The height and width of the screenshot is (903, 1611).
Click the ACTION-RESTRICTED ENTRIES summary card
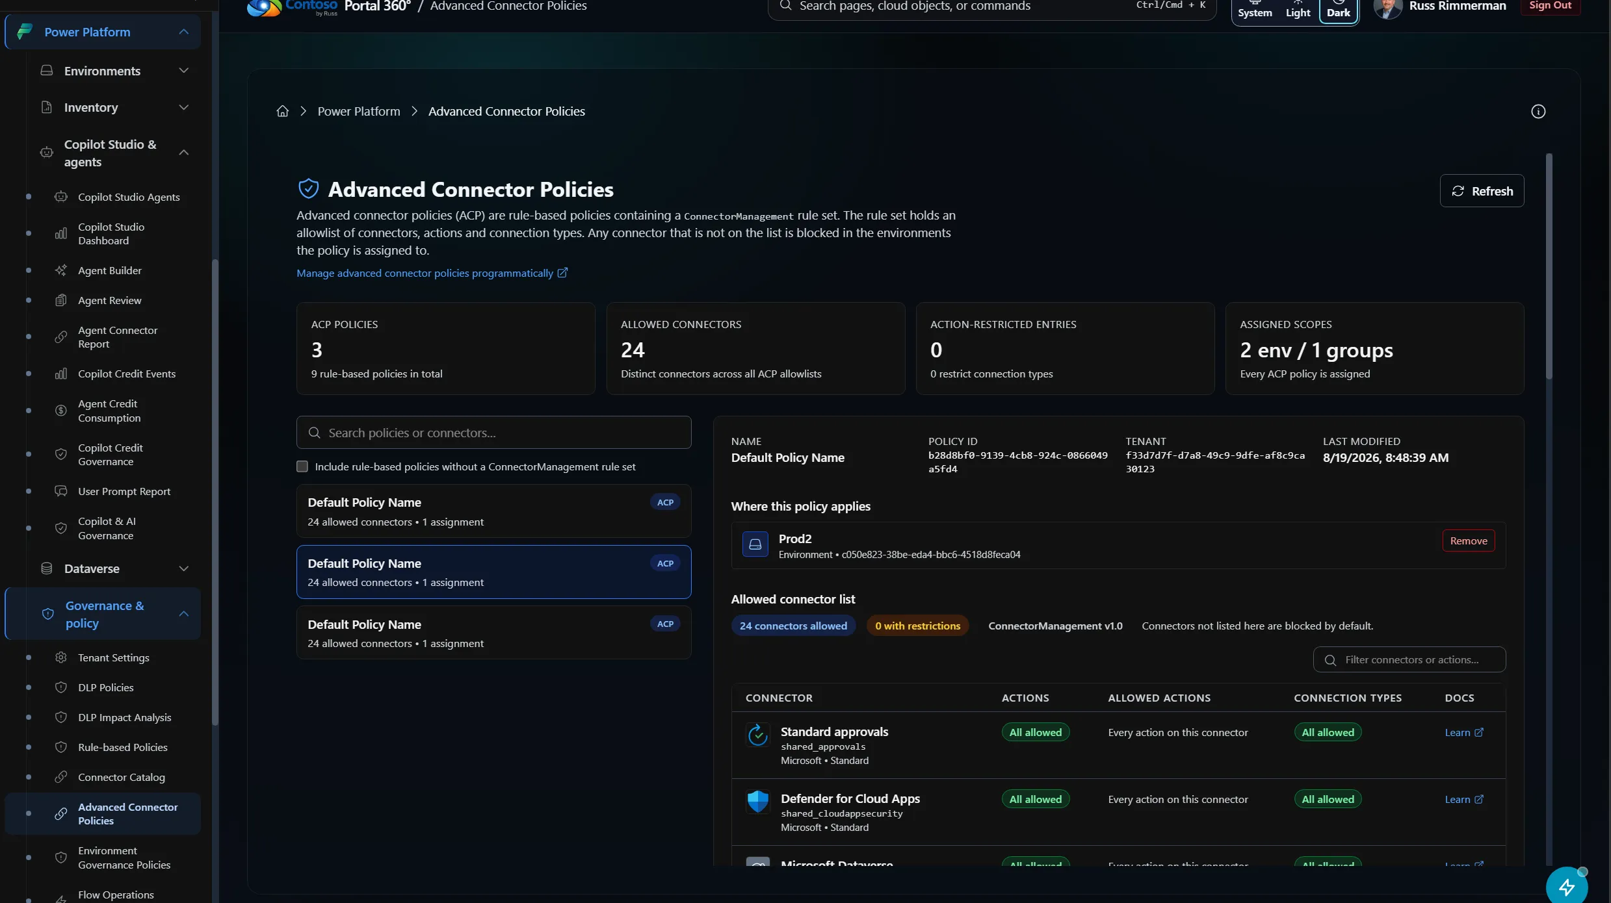click(x=1065, y=348)
